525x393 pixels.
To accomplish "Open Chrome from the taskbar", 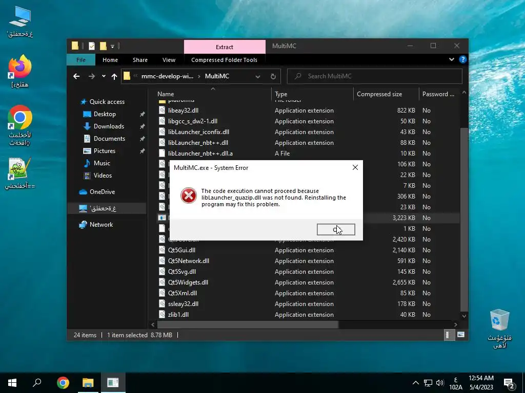I will (x=63, y=383).
